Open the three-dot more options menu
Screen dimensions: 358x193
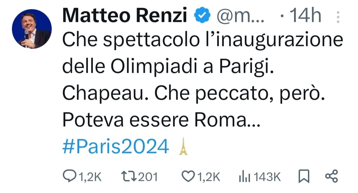338,17
